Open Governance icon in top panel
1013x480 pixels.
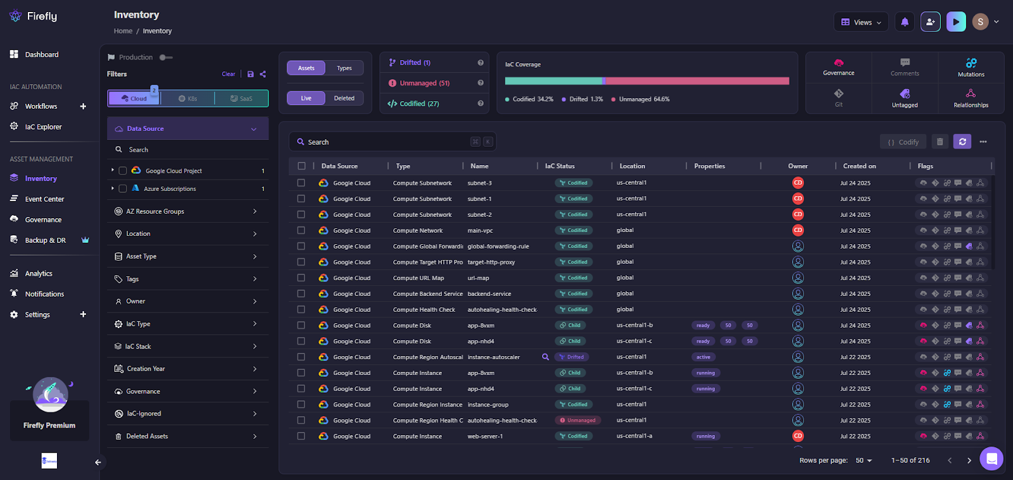click(x=838, y=66)
